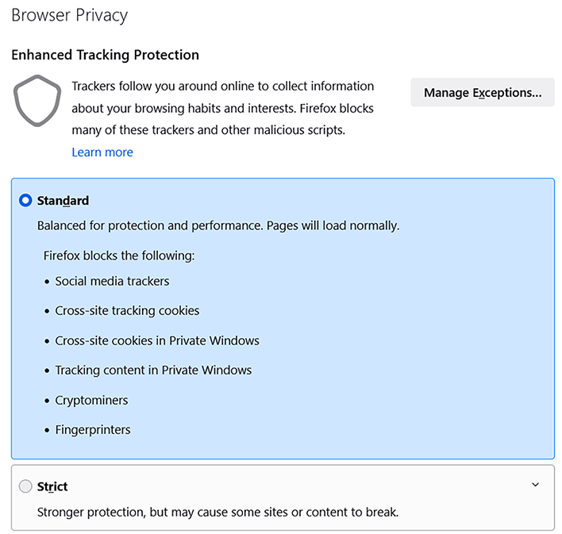The image size is (562, 534).
Task: Click Cross-site cookies in Private Windows item
Action: pos(157,340)
